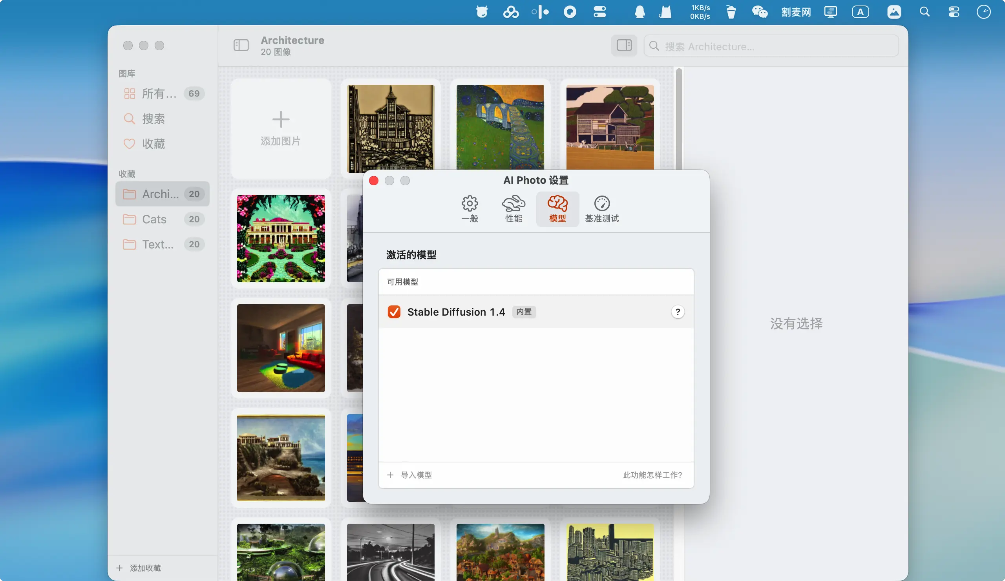1005x581 pixels.
Task: Open the 收藏 heart favorites item
Action: coord(153,144)
